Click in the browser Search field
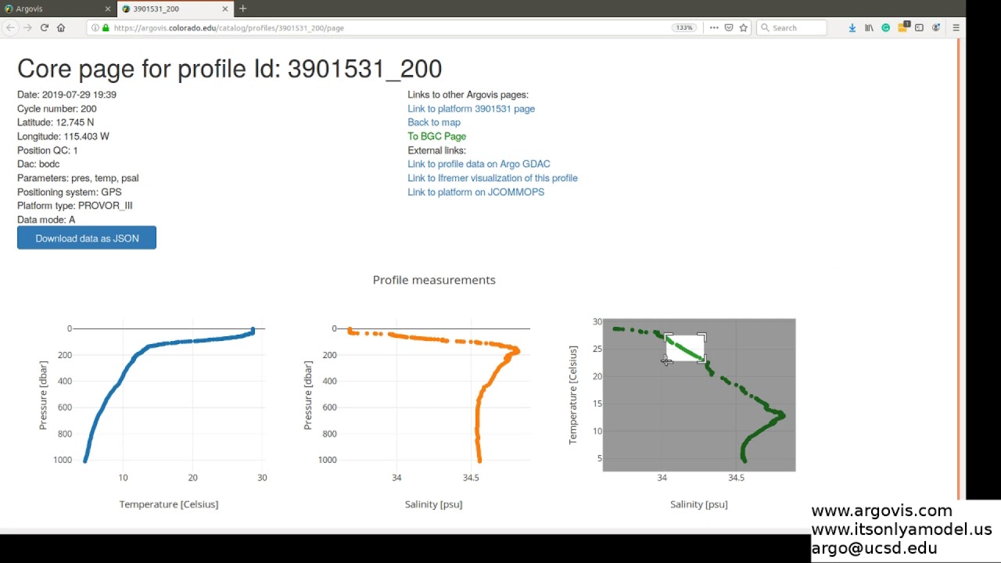1001x563 pixels. 791,27
